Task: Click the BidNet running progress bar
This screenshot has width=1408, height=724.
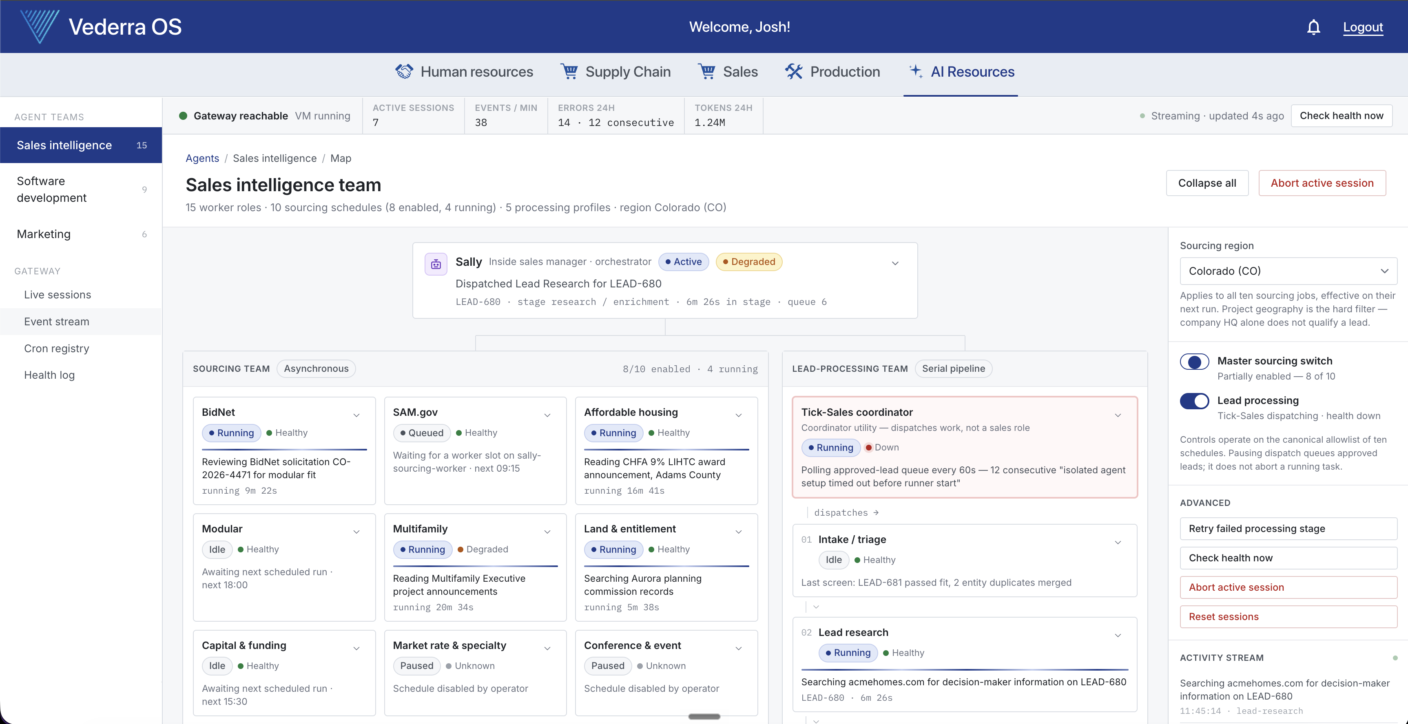Action: pyautogui.click(x=284, y=449)
